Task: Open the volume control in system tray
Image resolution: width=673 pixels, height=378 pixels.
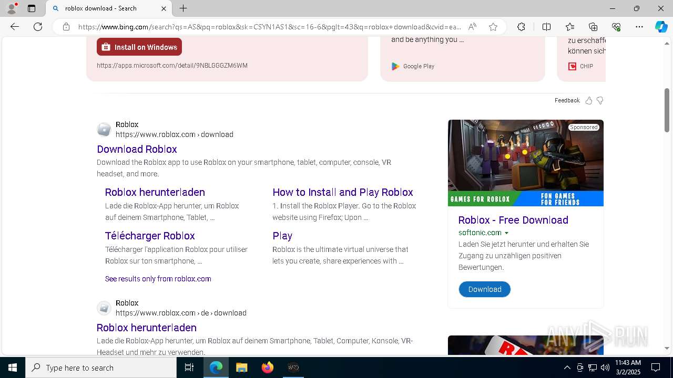Action: click(605, 367)
